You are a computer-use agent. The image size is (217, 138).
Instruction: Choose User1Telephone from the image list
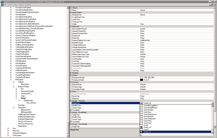tap(150, 119)
